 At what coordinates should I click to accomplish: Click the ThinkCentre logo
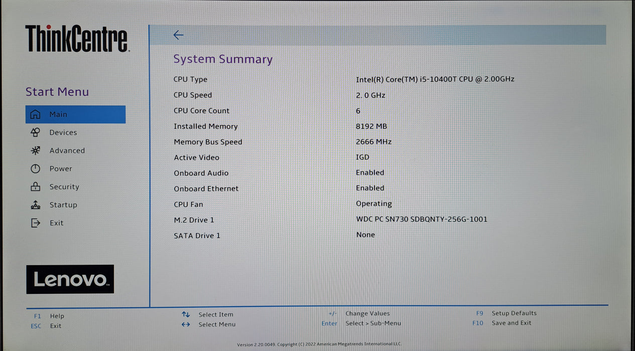pos(77,39)
